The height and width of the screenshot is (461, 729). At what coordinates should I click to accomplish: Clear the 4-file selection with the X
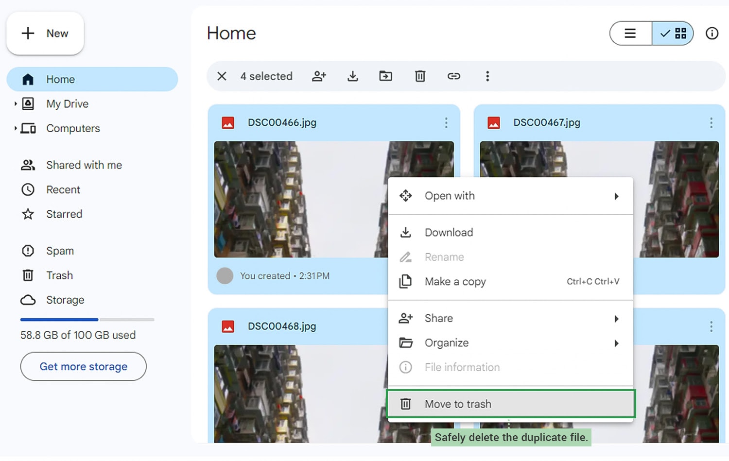click(222, 76)
